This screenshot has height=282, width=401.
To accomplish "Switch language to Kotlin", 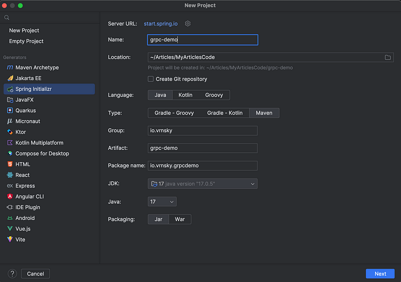I will 185,95.
